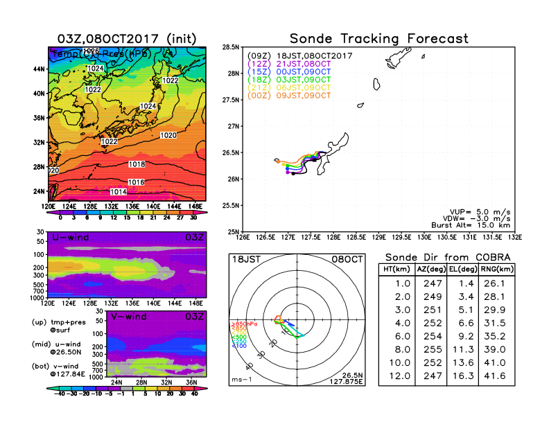This screenshot has height=424, width=549.
Task: Click the "127.875E" coordinate in the hodograph
Action: tap(346, 382)
